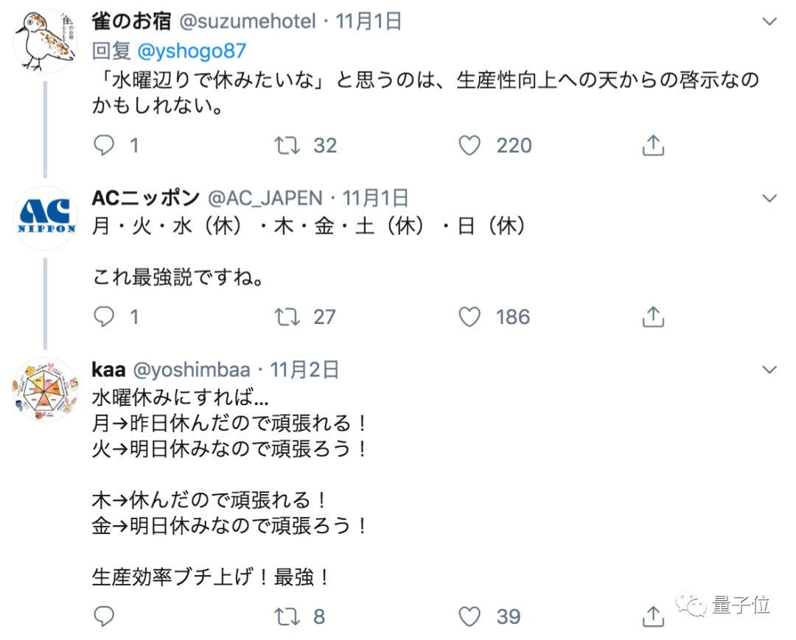This screenshot has height=640, width=796.
Task: Open the @yshogo87 mention link
Action: click(x=192, y=51)
